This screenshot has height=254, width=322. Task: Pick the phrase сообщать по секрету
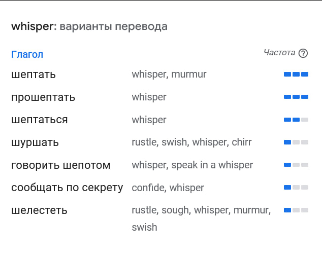(x=67, y=188)
